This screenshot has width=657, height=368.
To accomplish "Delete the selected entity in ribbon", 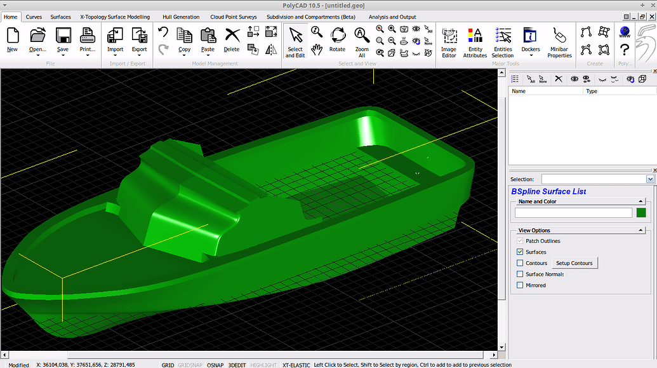I will 232,39.
